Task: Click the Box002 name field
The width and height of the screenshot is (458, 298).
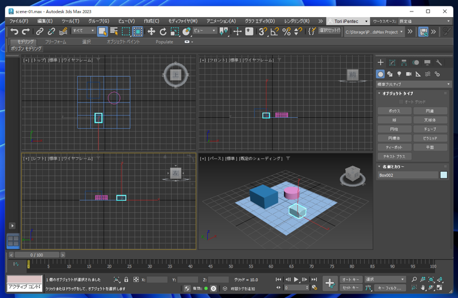Action: (408, 175)
